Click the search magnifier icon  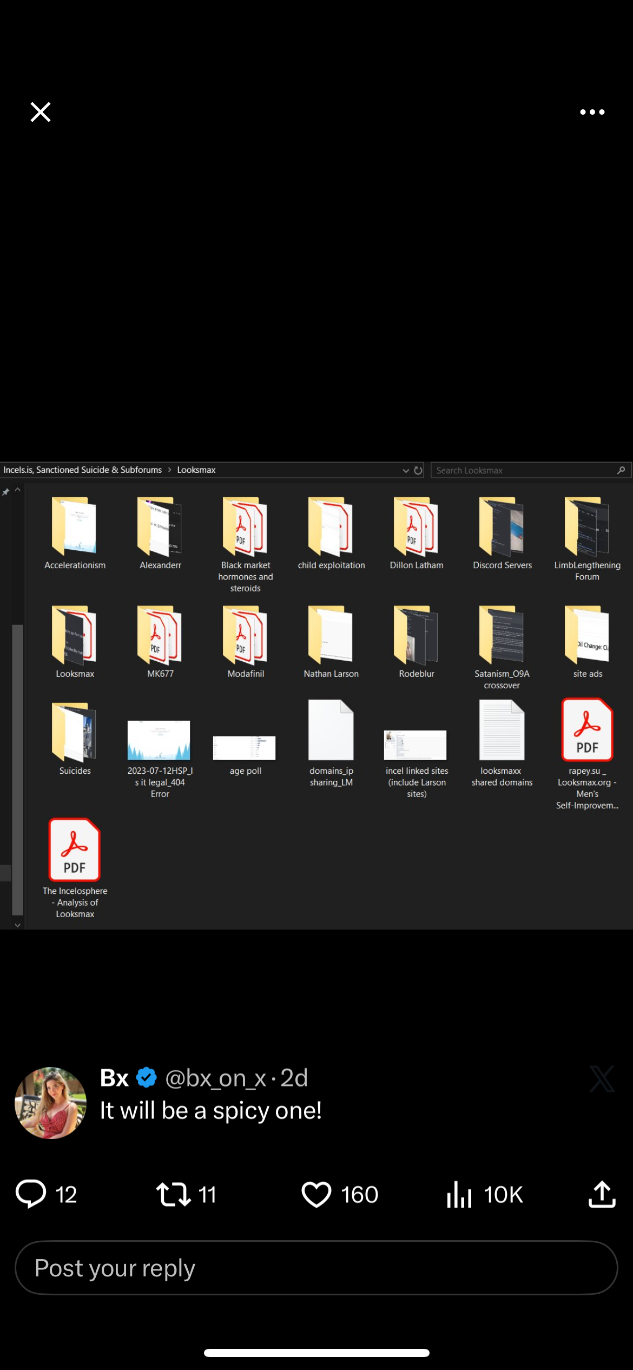[x=621, y=470]
